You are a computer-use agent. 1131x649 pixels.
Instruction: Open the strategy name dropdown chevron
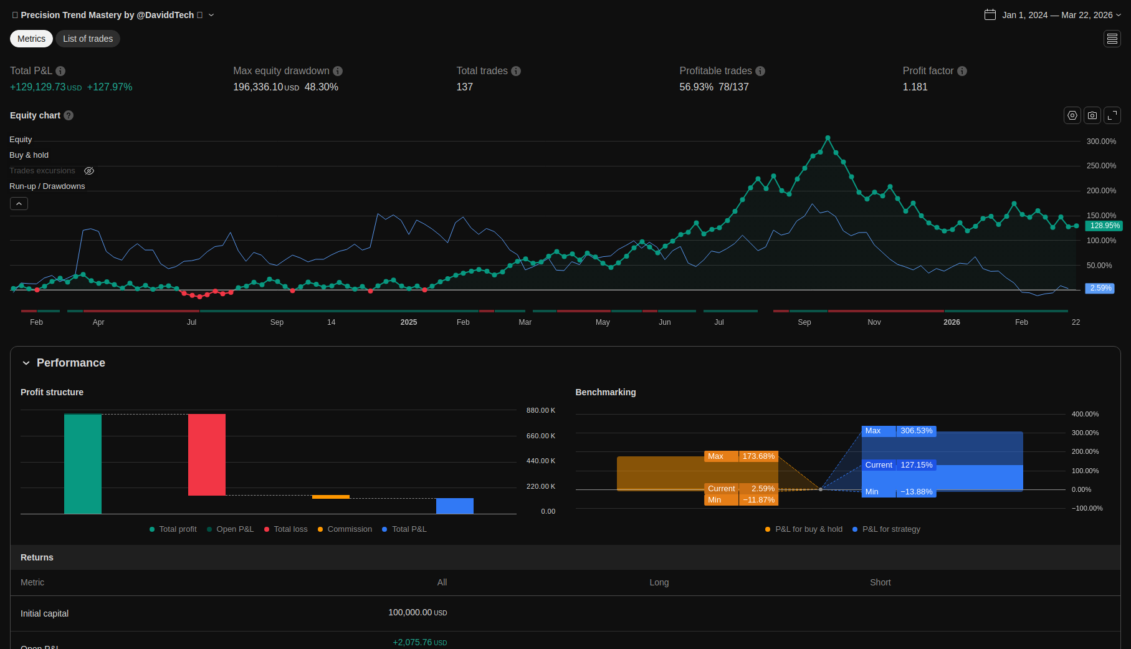click(211, 15)
